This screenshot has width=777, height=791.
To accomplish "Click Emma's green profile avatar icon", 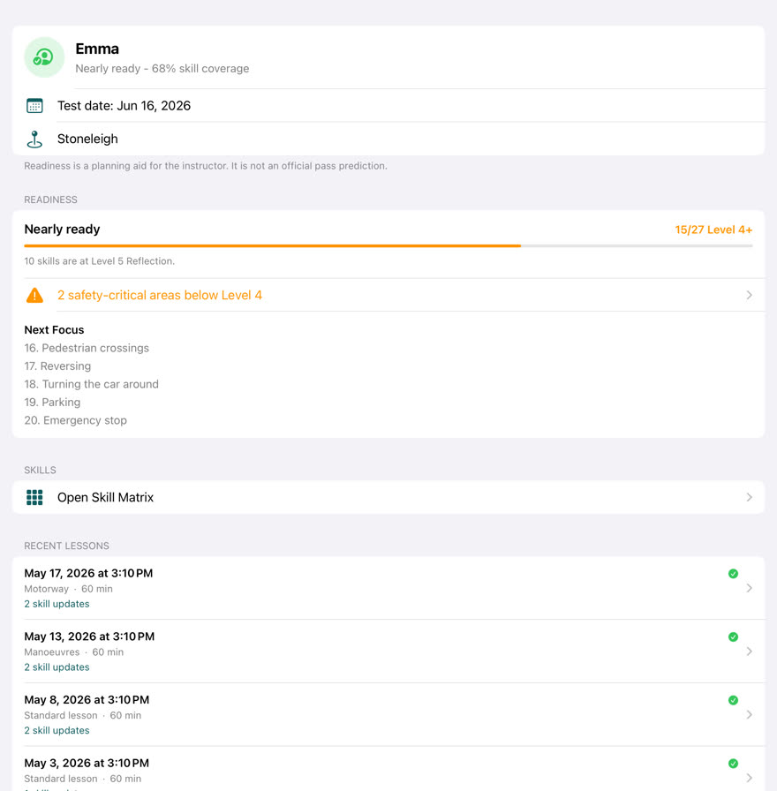I will (44, 57).
